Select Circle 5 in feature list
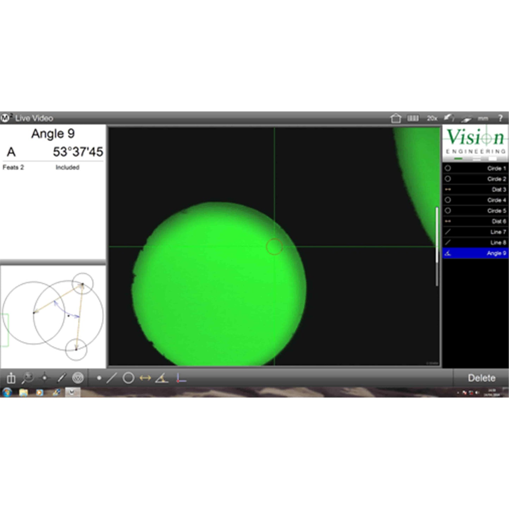This screenshot has height=509, width=509. (476, 211)
